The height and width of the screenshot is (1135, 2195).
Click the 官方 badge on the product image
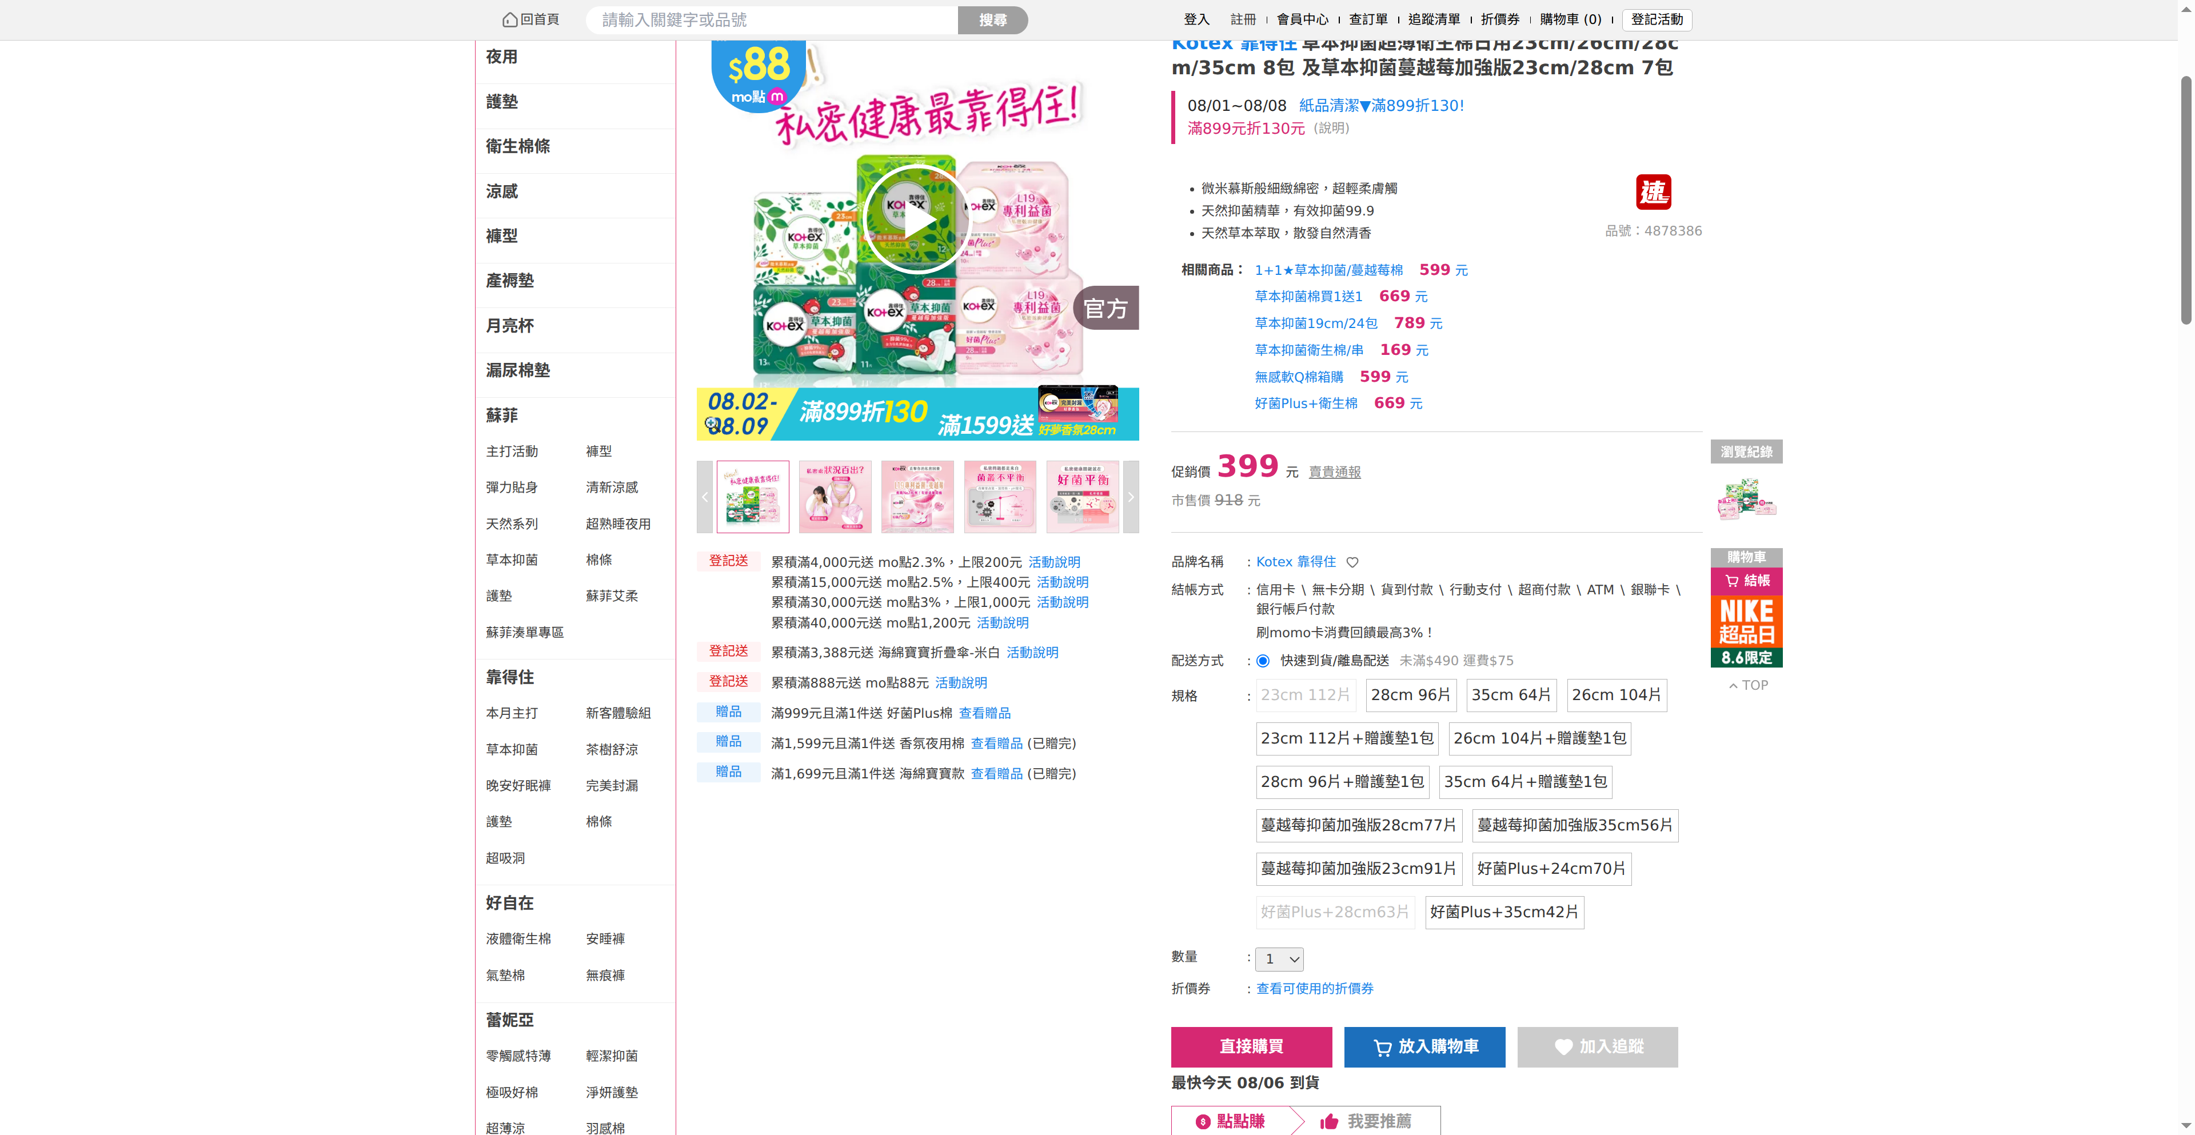[1106, 309]
